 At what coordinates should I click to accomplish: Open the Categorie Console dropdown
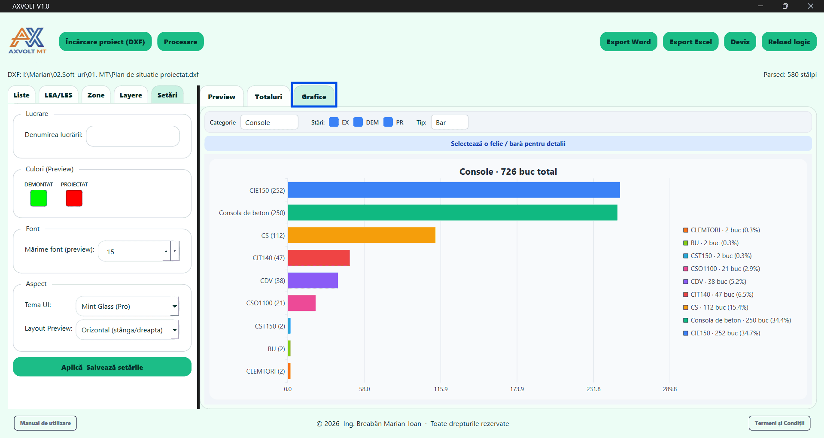269,122
